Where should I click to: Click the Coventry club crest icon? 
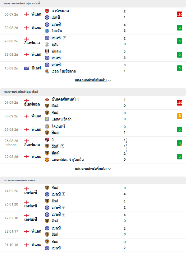pos(47,126)
